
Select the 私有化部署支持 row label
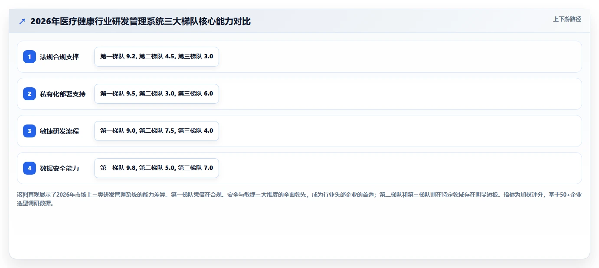point(62,94)
